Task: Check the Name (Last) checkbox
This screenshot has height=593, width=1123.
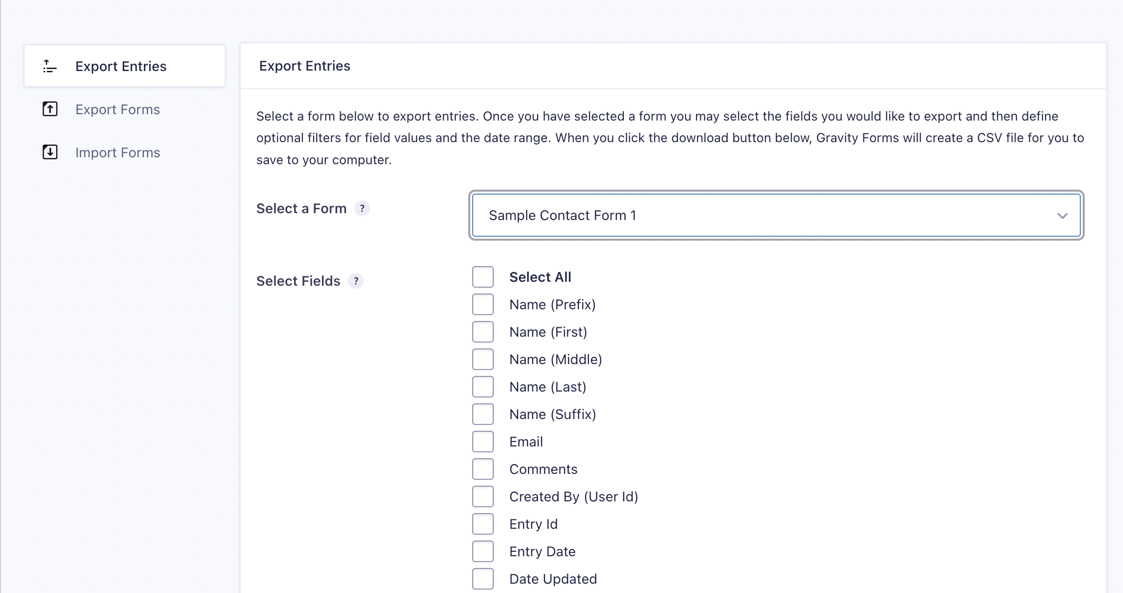Action: [x=483, y=387]
